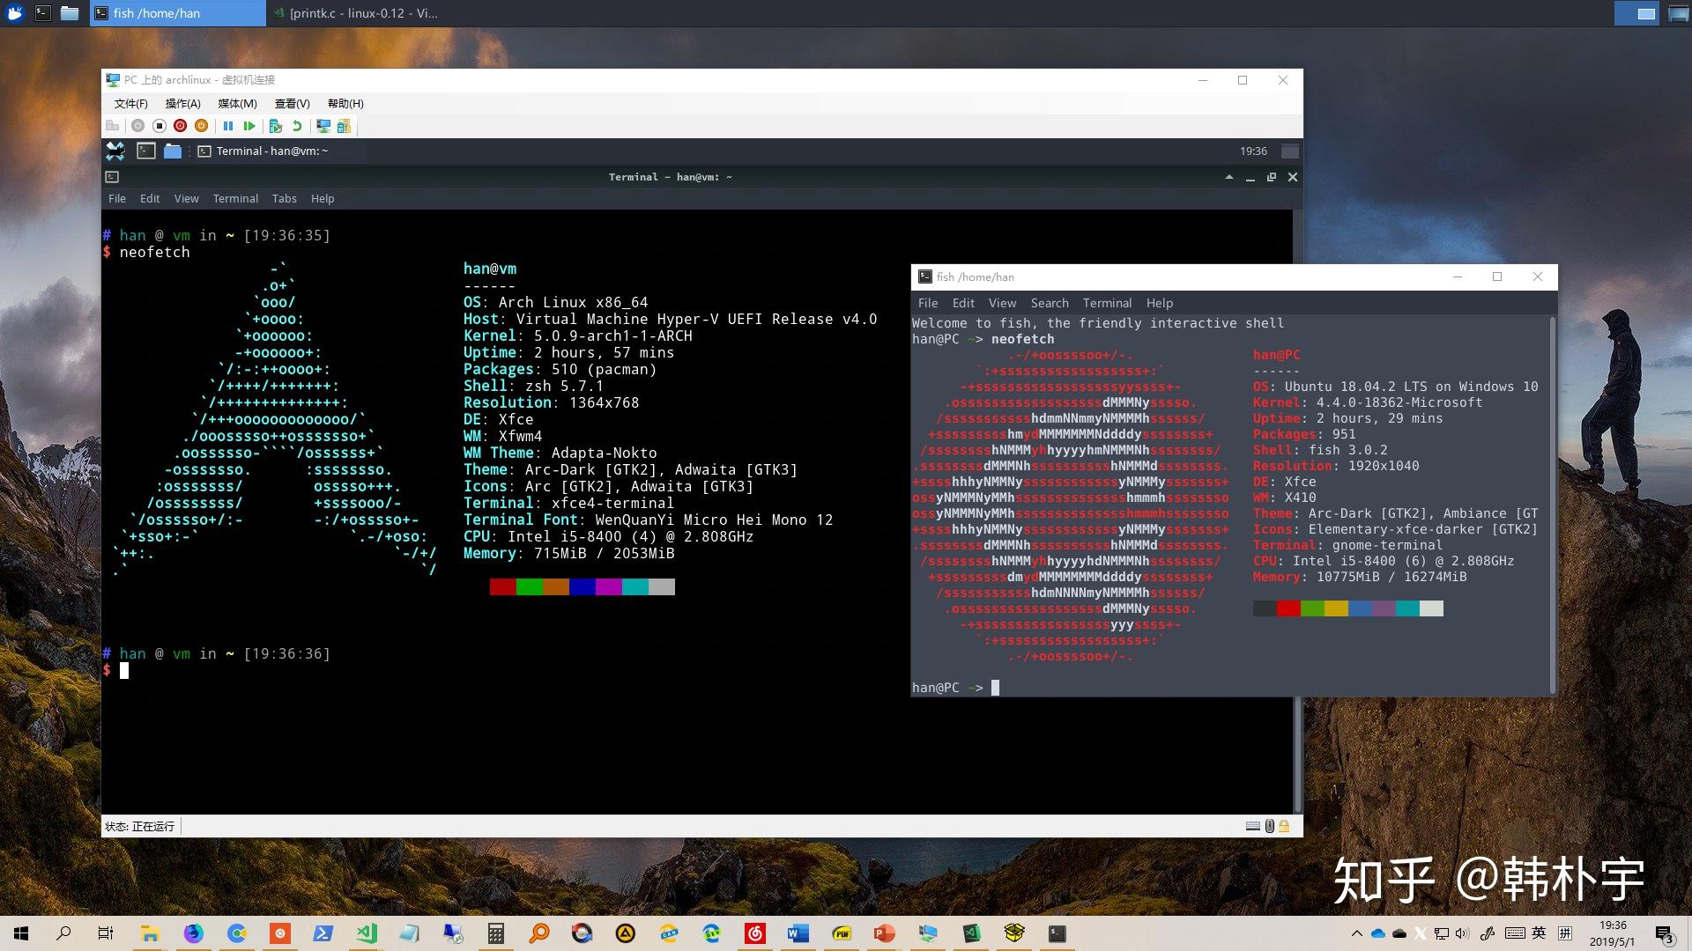Image resolution: width=1692 pixels, height=951 pixels.
Task: Click the green Revert arrow icon in Hyper-V toolbar
Action: [297, 126]
